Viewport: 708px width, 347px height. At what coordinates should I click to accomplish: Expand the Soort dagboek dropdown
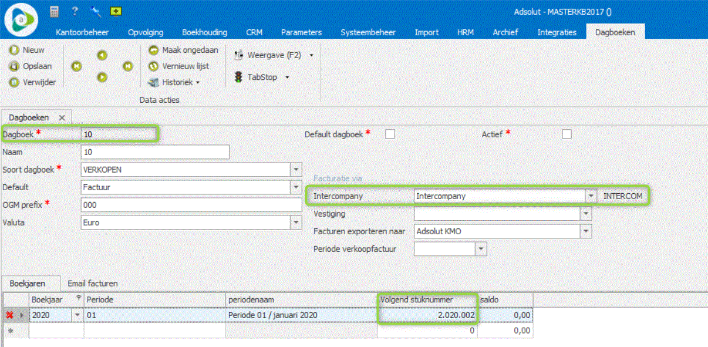295,170
